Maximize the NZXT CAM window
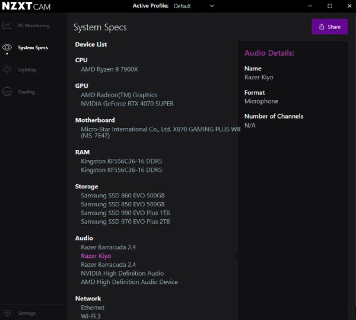This screenshot has height=320, width=356. coord(330,6)
